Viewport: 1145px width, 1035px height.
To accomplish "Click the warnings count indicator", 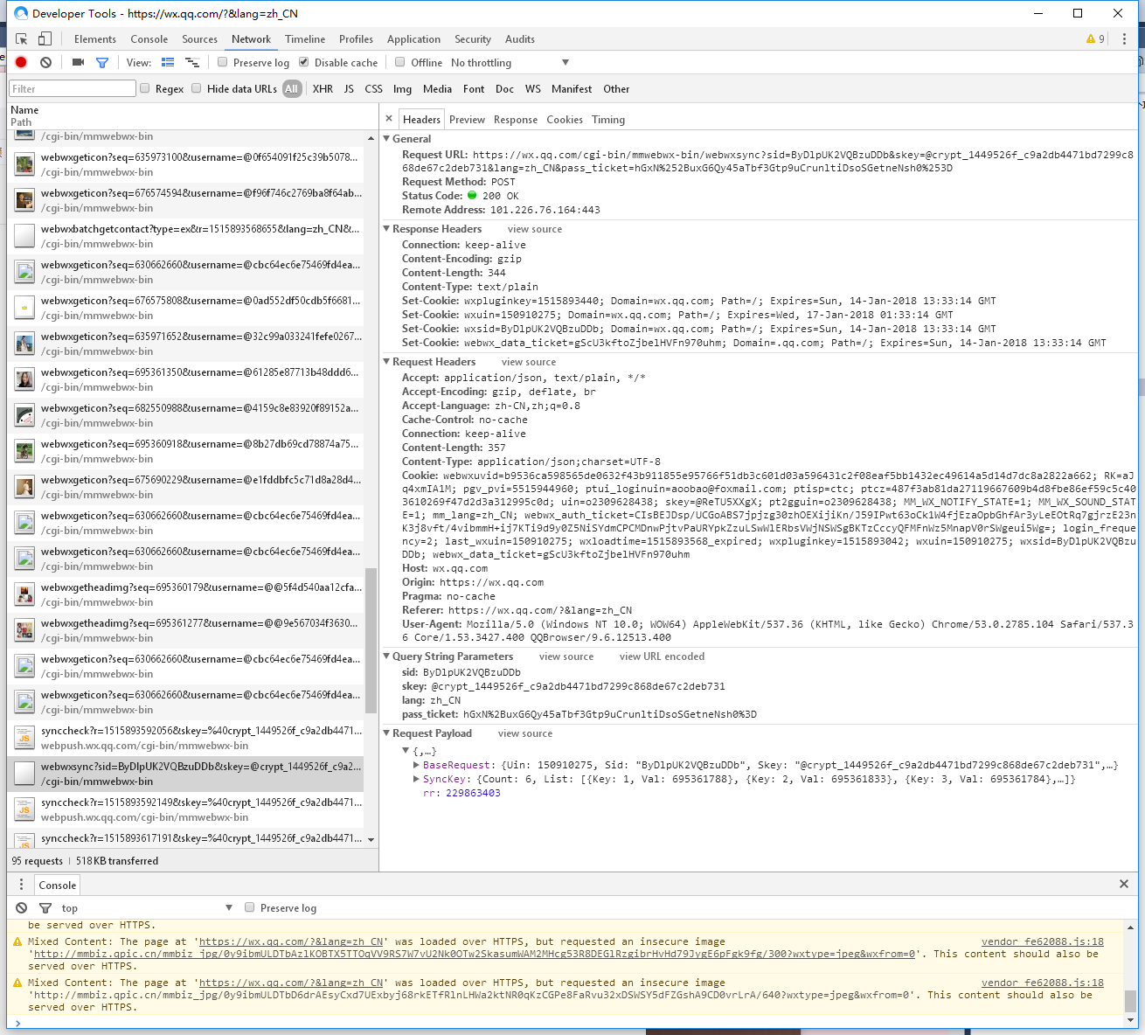I will 1095,39.
